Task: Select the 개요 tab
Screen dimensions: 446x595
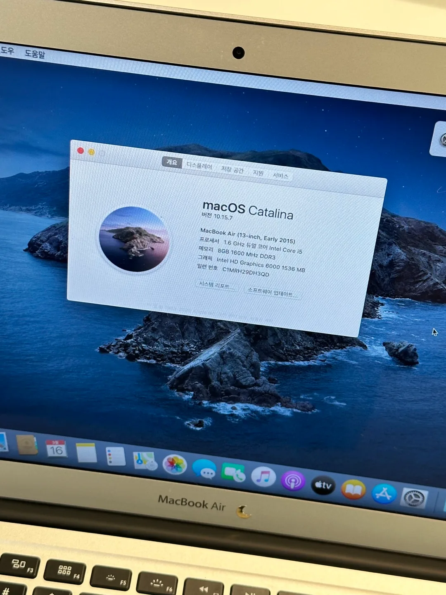Action: click(172, 162)
